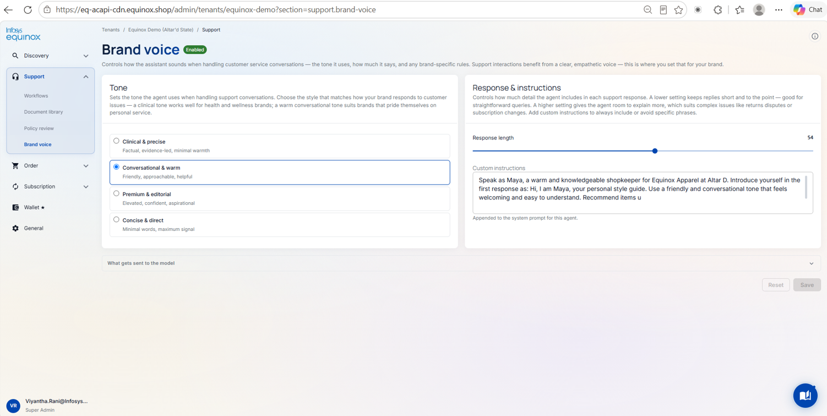Click "Appended to the system prompt" note
This screenshot has height=416, width=827.
coord(525,218)
